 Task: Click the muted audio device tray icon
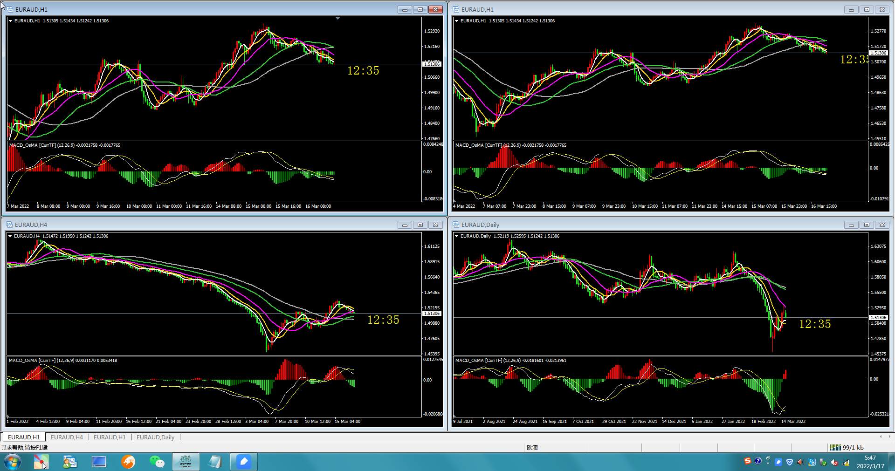[834, 462]
